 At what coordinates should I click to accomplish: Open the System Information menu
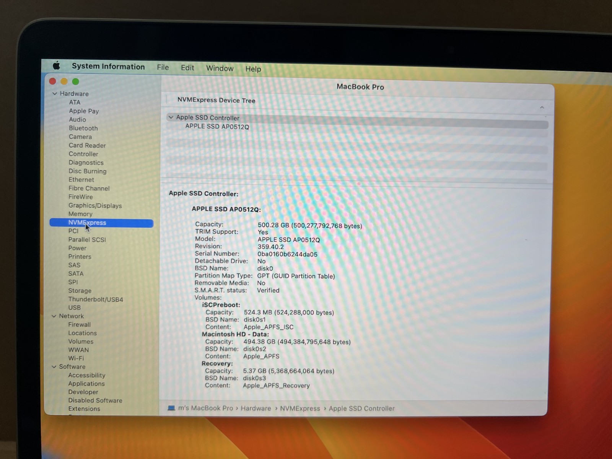pyautogui.click(x=108, y=67)
